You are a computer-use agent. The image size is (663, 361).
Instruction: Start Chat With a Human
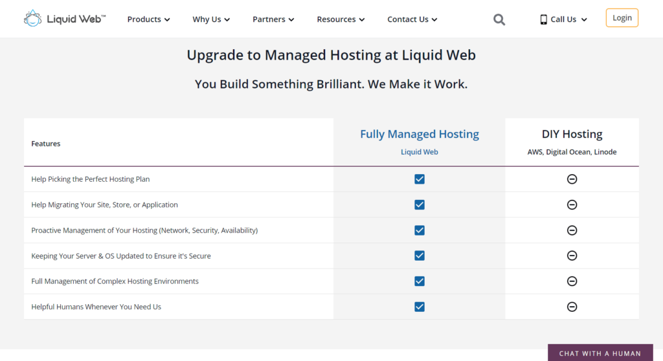coord(600,353)
